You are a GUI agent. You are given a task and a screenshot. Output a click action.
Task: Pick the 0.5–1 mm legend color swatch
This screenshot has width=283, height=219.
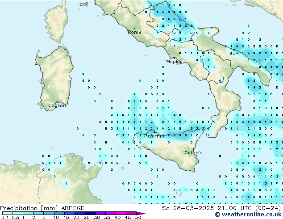[18, 213]
